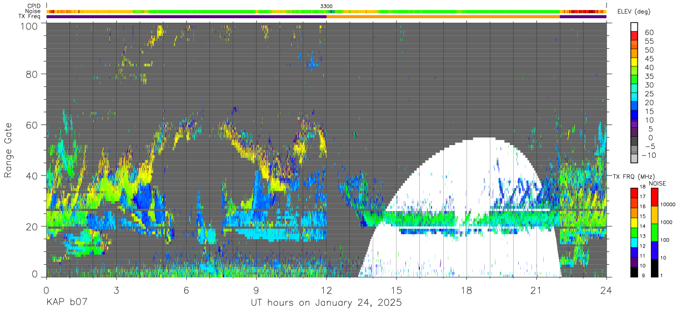The image size is (682, 314).
Task: Click the 24 tick on UT hours axis
Action: (606, 290)
